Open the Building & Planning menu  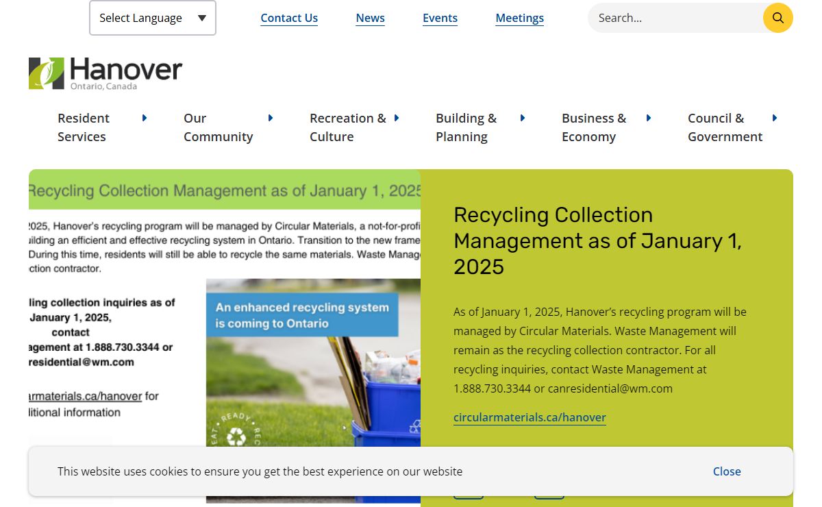(466, 127)
